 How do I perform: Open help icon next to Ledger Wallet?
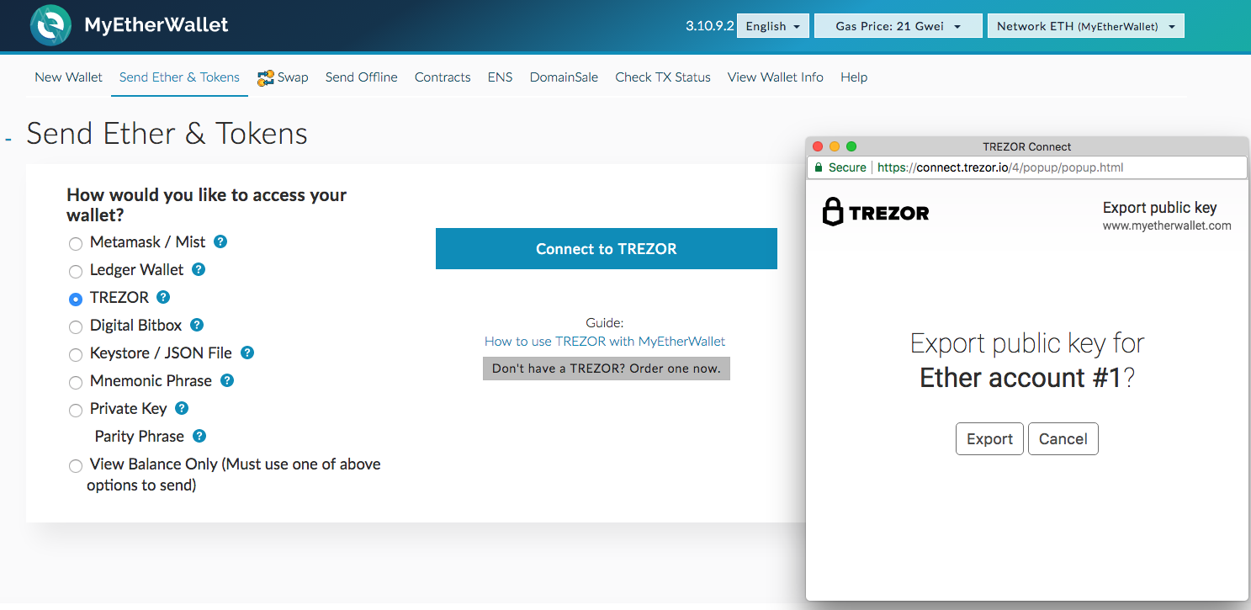tap(199, 269)
